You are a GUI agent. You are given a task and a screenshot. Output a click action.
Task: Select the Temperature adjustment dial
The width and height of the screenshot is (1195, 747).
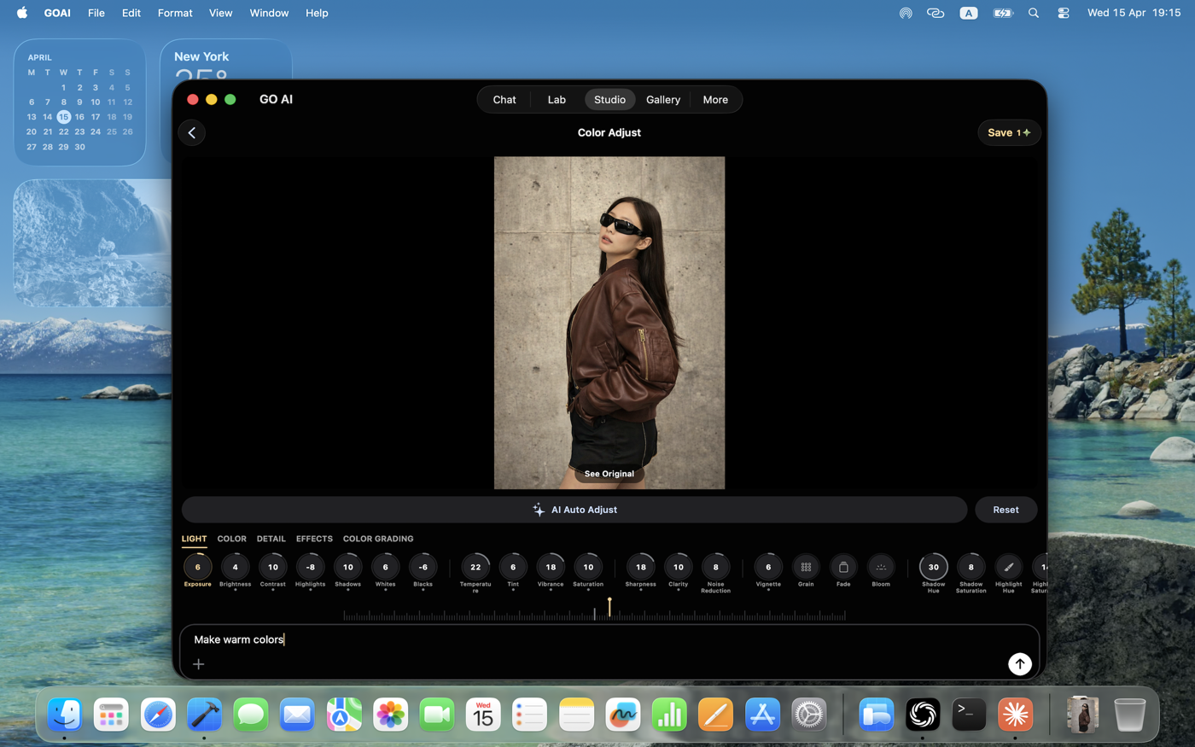474,567
